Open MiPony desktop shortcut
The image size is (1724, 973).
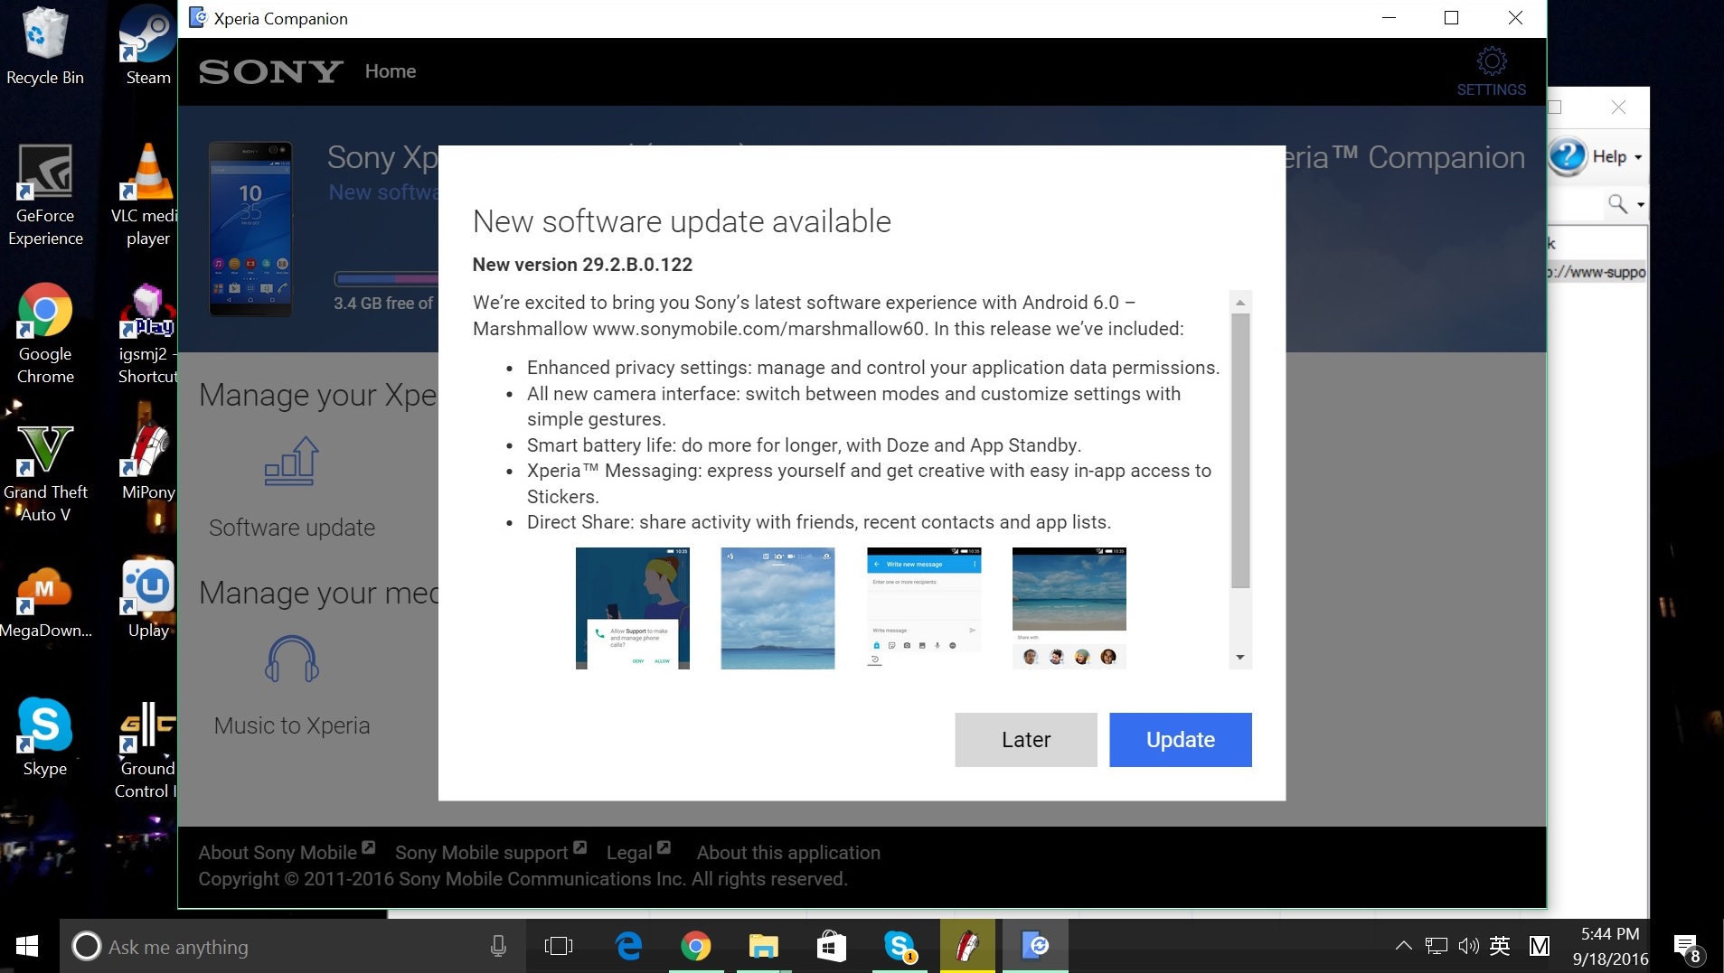pos(147,463)
